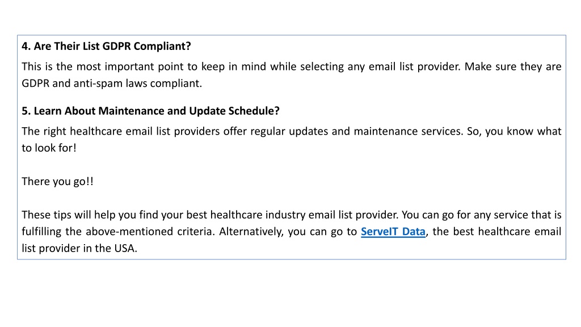Click the sentence starting 'These tips will help you'

(x=210, y=215)
